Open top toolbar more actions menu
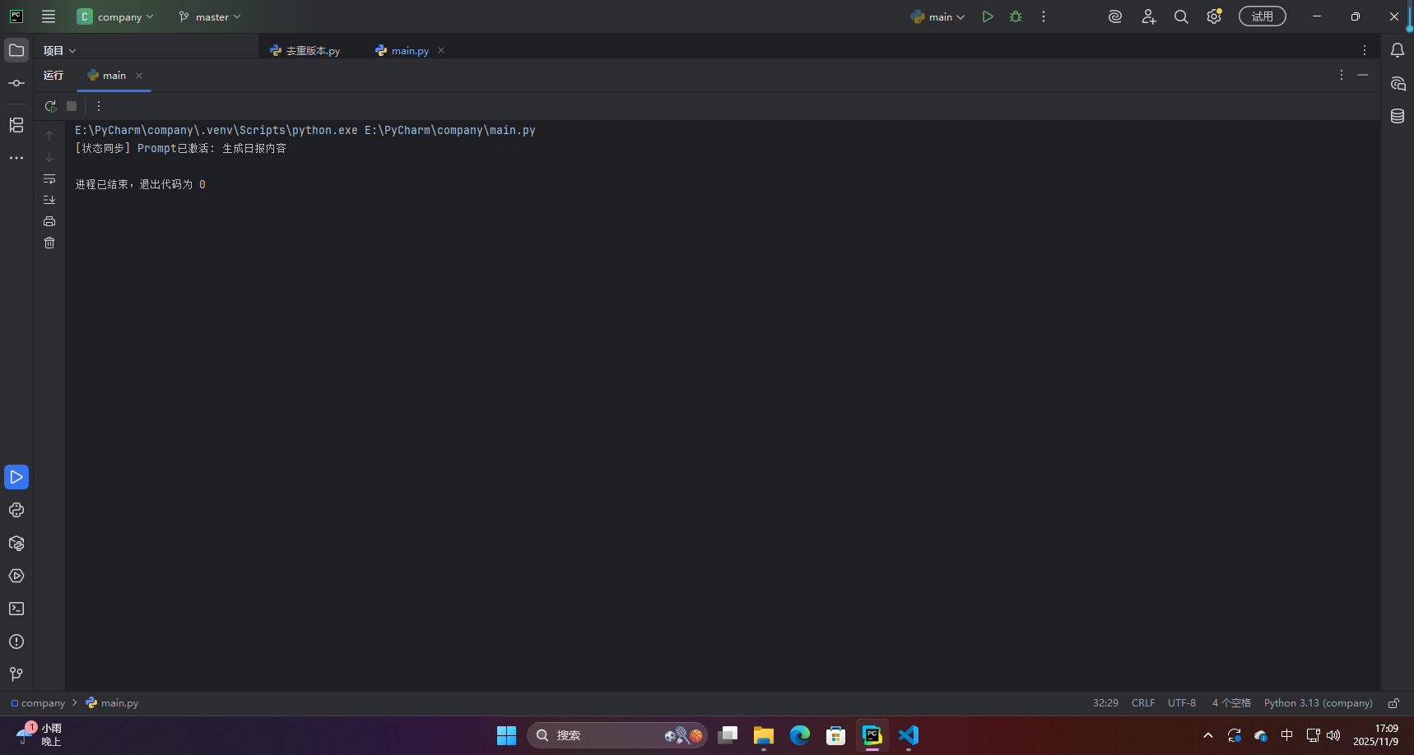Image resolution: width=1414 pixels, height=755 pixels. [1044, 16]
